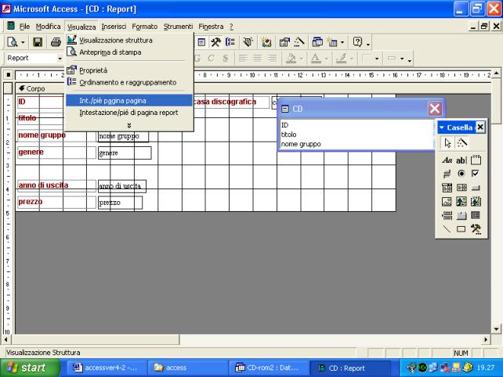This screenshot has height=377, width=503.
Task: Open the view mode preview icon
Action: click(13, 42)
